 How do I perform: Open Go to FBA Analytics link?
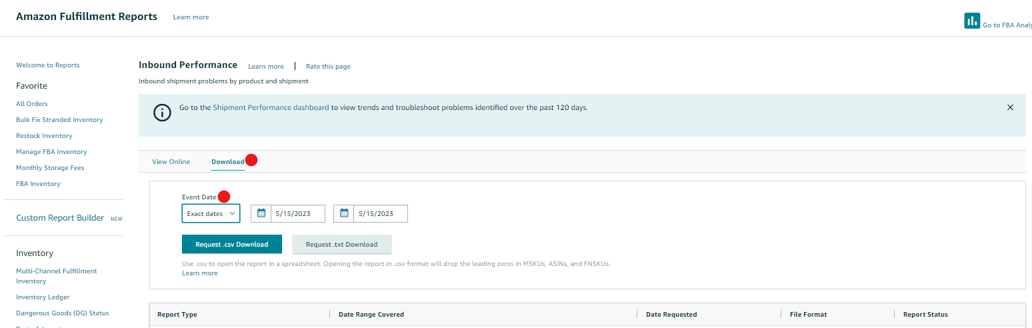[1007, 25]
